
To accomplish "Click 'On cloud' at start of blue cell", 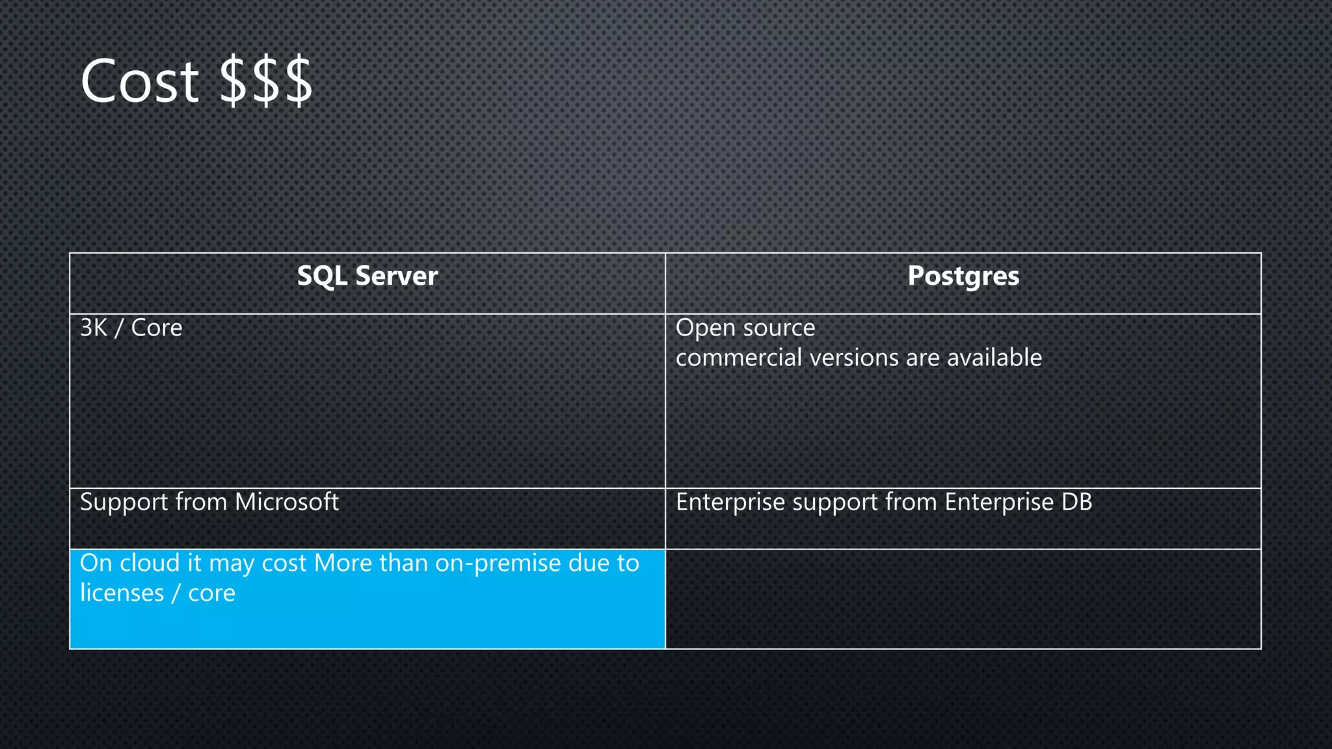I will point(129,563).
